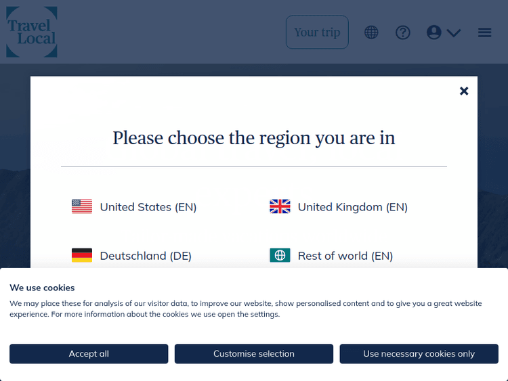Open the help question mark icon

(403, 32)
